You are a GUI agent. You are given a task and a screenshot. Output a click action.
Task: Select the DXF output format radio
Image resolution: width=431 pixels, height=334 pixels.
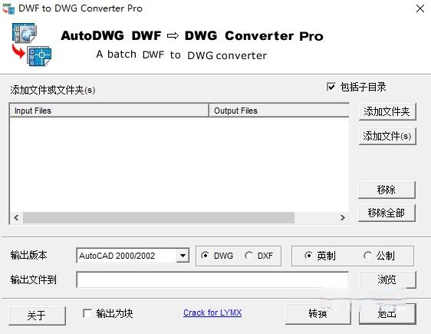[x=248, y=256]
